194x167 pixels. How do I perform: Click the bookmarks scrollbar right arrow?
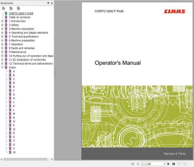(x=52, y=159)
